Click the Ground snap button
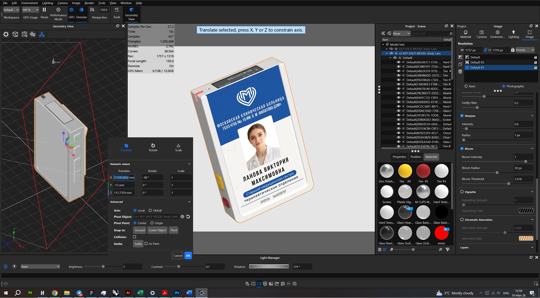540x298 pixels. pyautogui.click(x=139, y=230)
